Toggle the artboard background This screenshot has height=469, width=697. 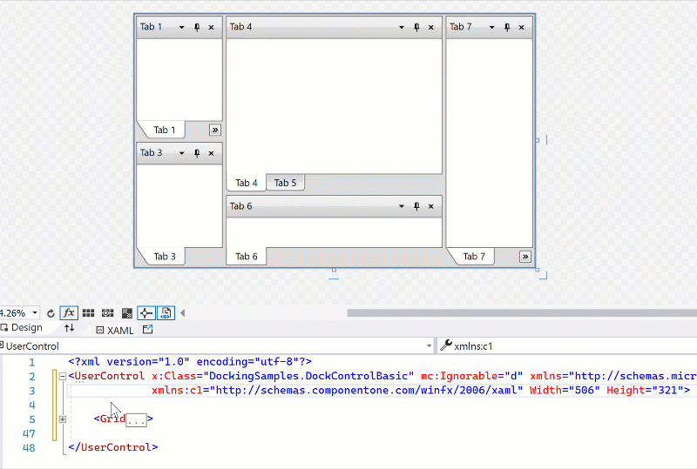(x=126, y=312)
